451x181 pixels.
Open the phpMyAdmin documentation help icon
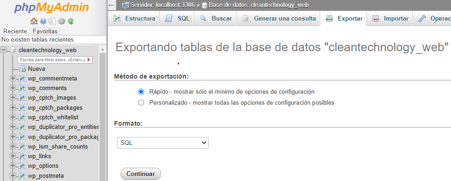43,21
